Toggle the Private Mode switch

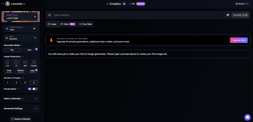35,89
